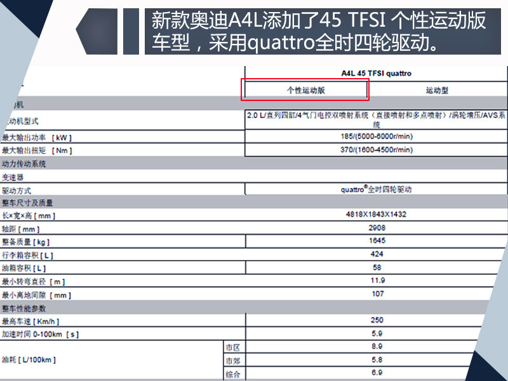Screen dimensions: 508x381
Task: Click the '动力传动系统' section heading
Action: tap(23, 164)
